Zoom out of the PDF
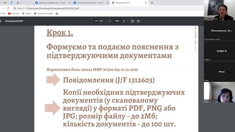 click(x=109, y=21)
